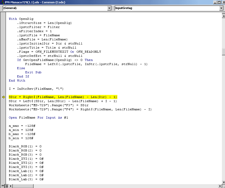Click the 'Black_Lab(2) = 0#' line
225x188 pixels.
coord(26,175)
